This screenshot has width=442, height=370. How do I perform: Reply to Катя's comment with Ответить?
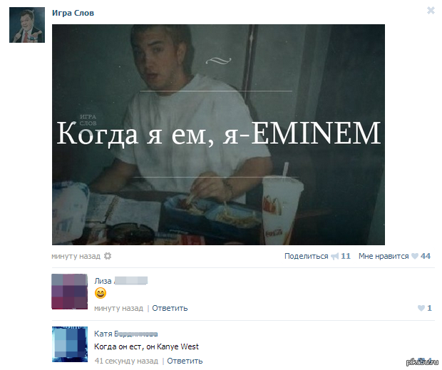185,361
